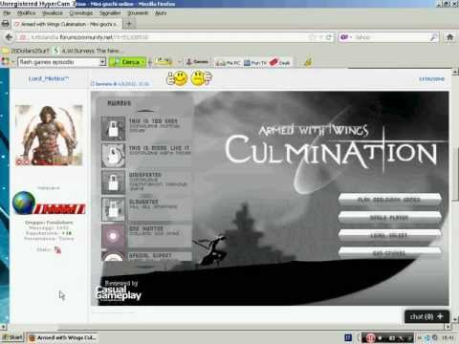Open the Aiuto menu
Screen dimensions: 459x344
[x=161, y=13]
